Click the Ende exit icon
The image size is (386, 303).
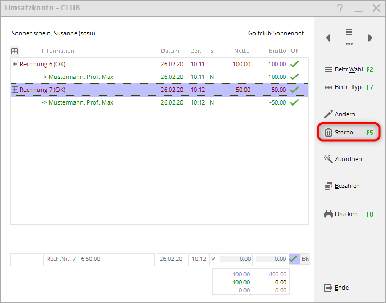(328, 288)
